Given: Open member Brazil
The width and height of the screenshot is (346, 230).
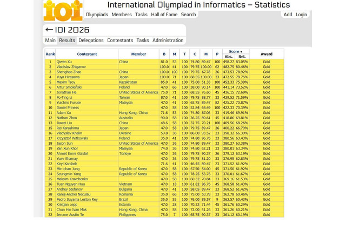Looking at the screenshot, I should (123, 199).
